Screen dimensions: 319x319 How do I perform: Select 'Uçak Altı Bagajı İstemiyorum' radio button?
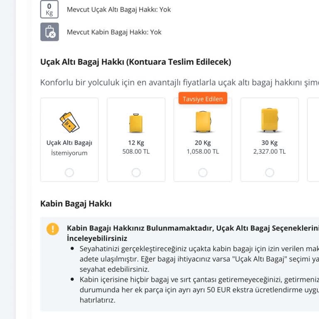(69, 172)
